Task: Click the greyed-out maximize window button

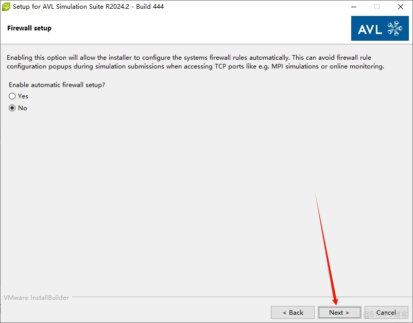Action: [x=377, y=7]
